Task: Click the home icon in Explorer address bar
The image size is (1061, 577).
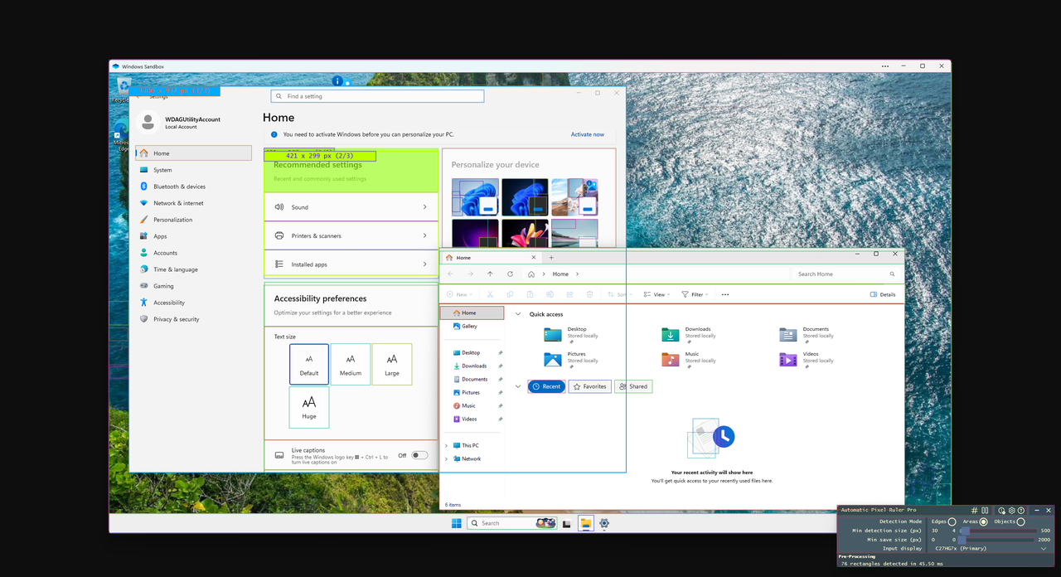Action: [531, 274]
